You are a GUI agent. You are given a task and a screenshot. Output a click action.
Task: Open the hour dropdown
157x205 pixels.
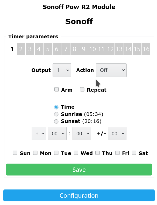pyautogui.click(x=57, y=134)
